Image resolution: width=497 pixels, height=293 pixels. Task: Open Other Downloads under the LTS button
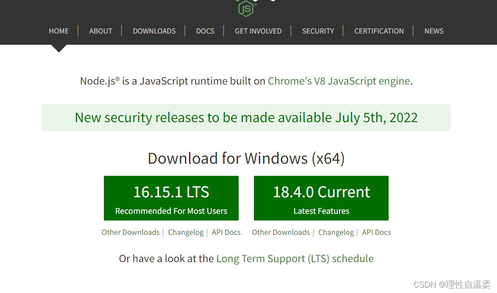click(x=131, y=232)
